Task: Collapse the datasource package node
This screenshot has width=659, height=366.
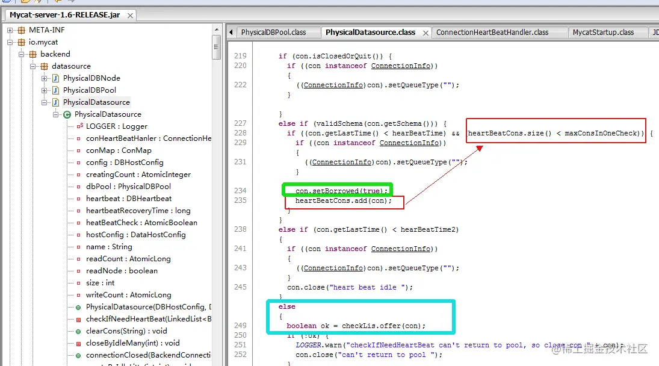Action: coord(32,66)
